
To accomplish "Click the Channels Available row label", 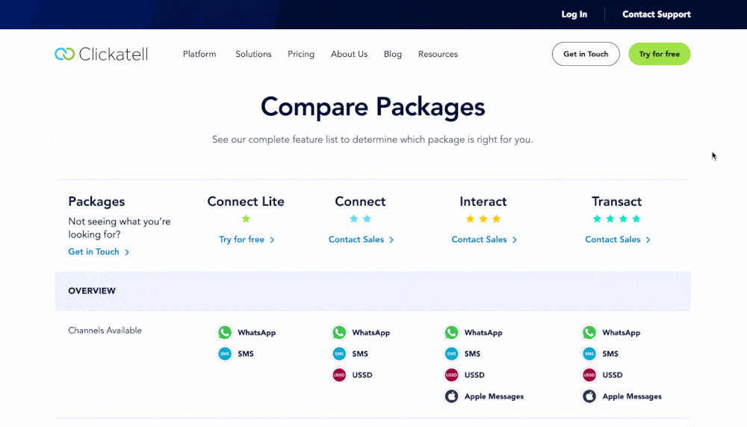I will [x=105, y=330].
